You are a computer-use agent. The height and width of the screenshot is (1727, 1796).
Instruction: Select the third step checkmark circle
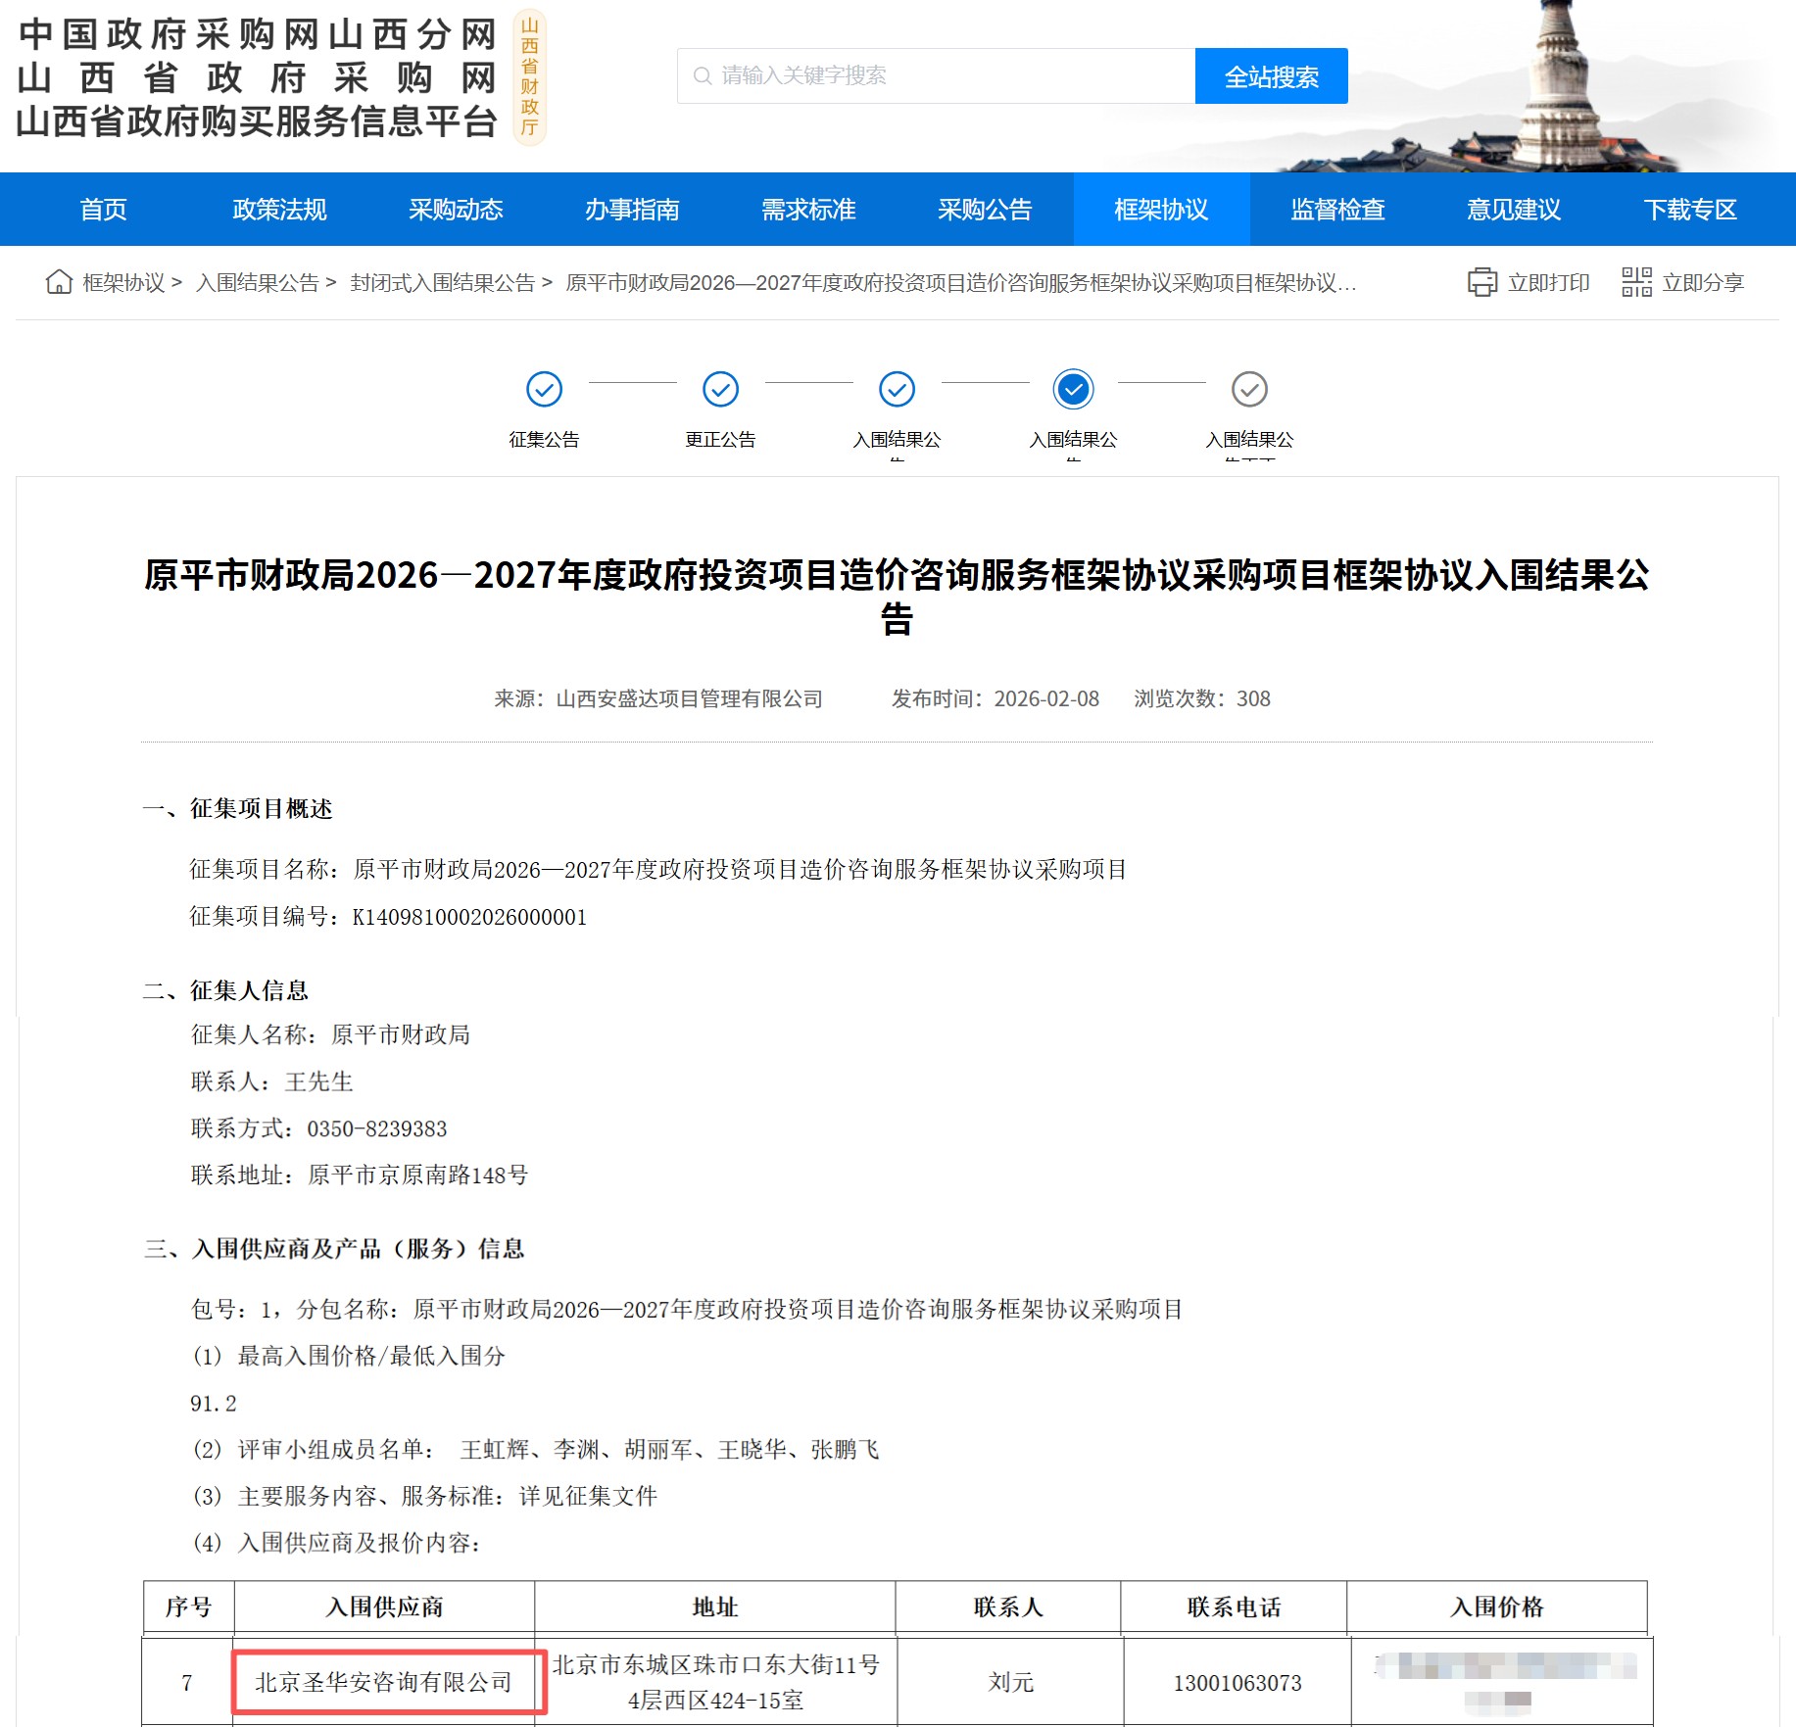(897, 389)
